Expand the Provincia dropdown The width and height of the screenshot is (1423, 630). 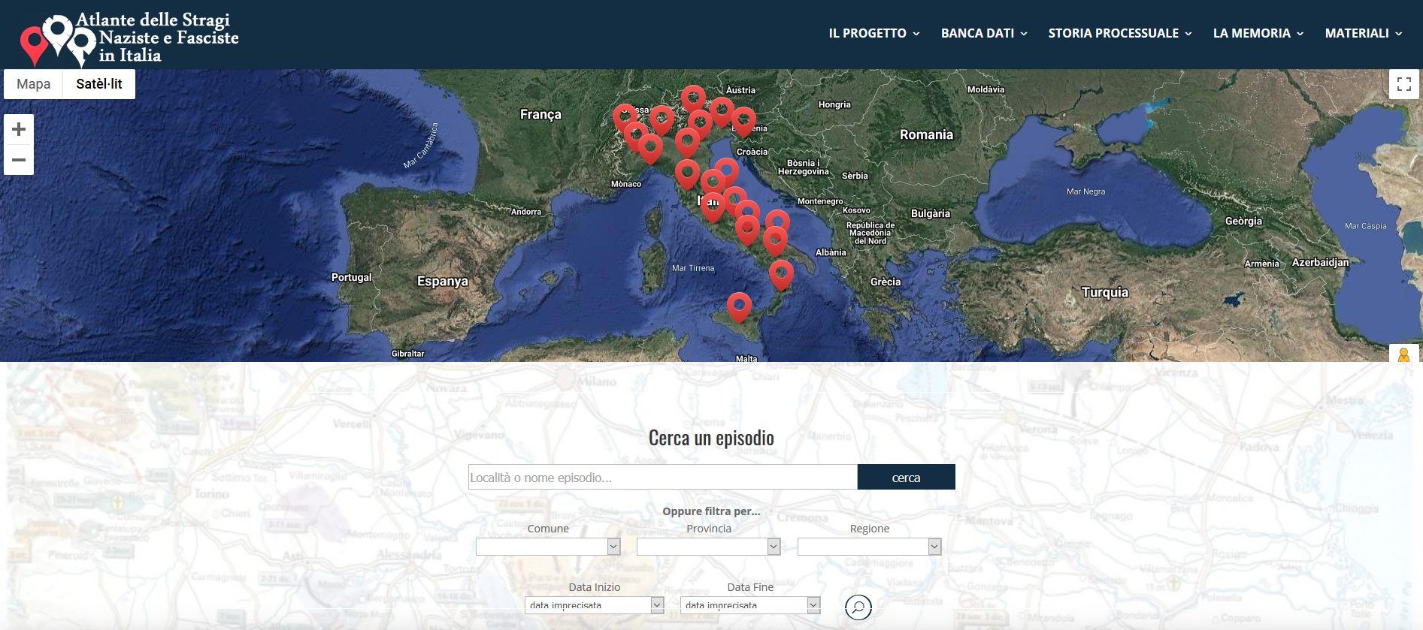pos(709,547)
